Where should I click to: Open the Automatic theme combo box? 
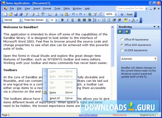[139, 59]
